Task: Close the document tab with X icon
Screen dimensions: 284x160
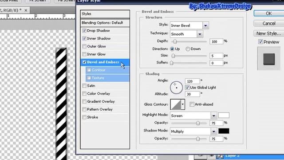Action: [x=26, y=10]
